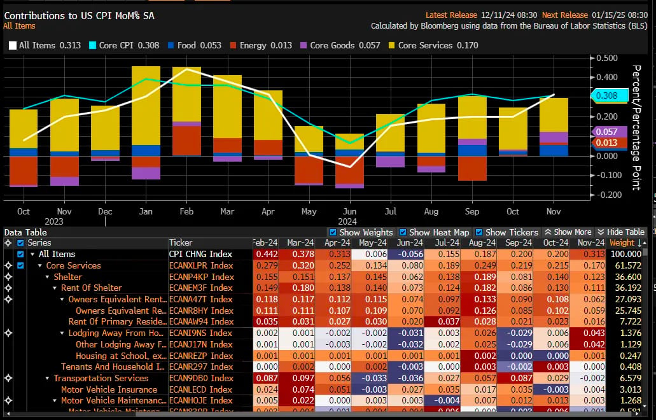Click the Core CPI cyan legend swatch

(93, 45)
